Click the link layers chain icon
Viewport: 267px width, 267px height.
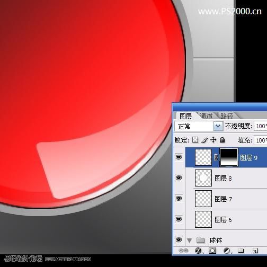pyautogui.click(x=183, y=251)
